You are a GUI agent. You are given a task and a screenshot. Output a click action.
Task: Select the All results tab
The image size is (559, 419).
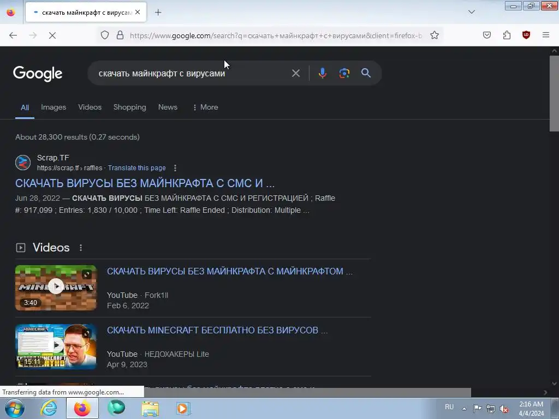25,107
